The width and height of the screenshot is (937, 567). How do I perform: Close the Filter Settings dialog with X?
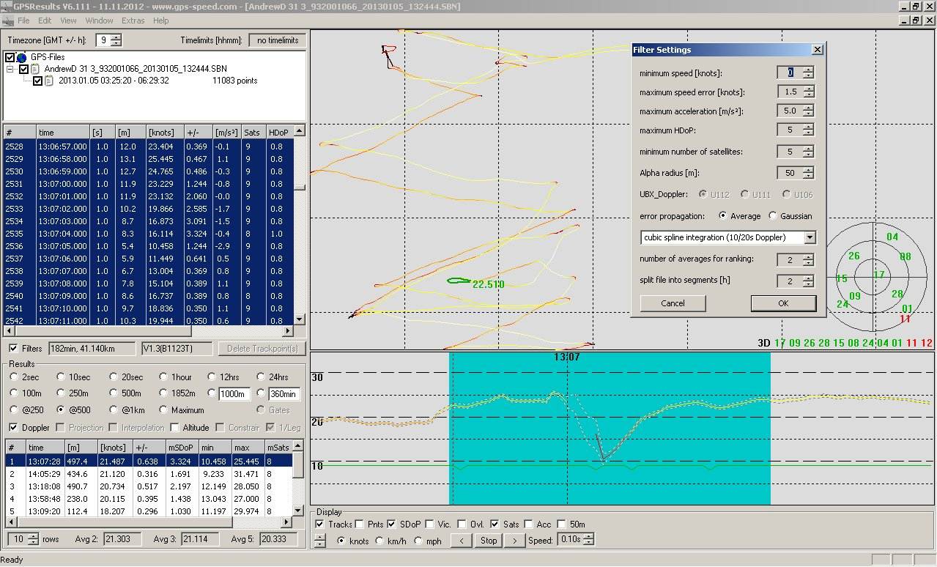817,50
